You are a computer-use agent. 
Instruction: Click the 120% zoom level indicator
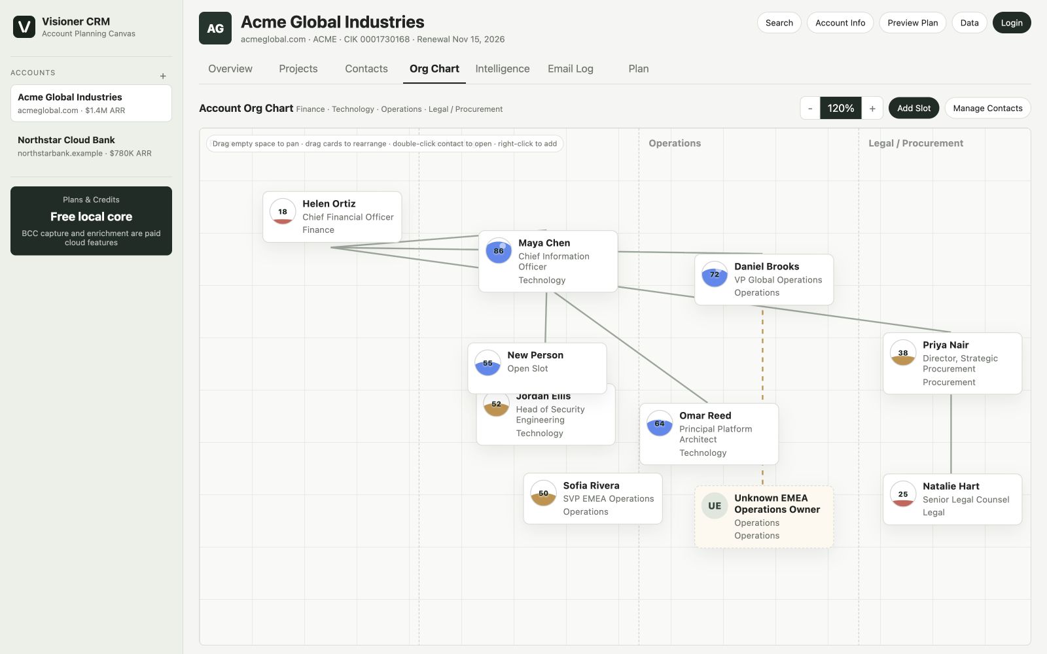841,108
